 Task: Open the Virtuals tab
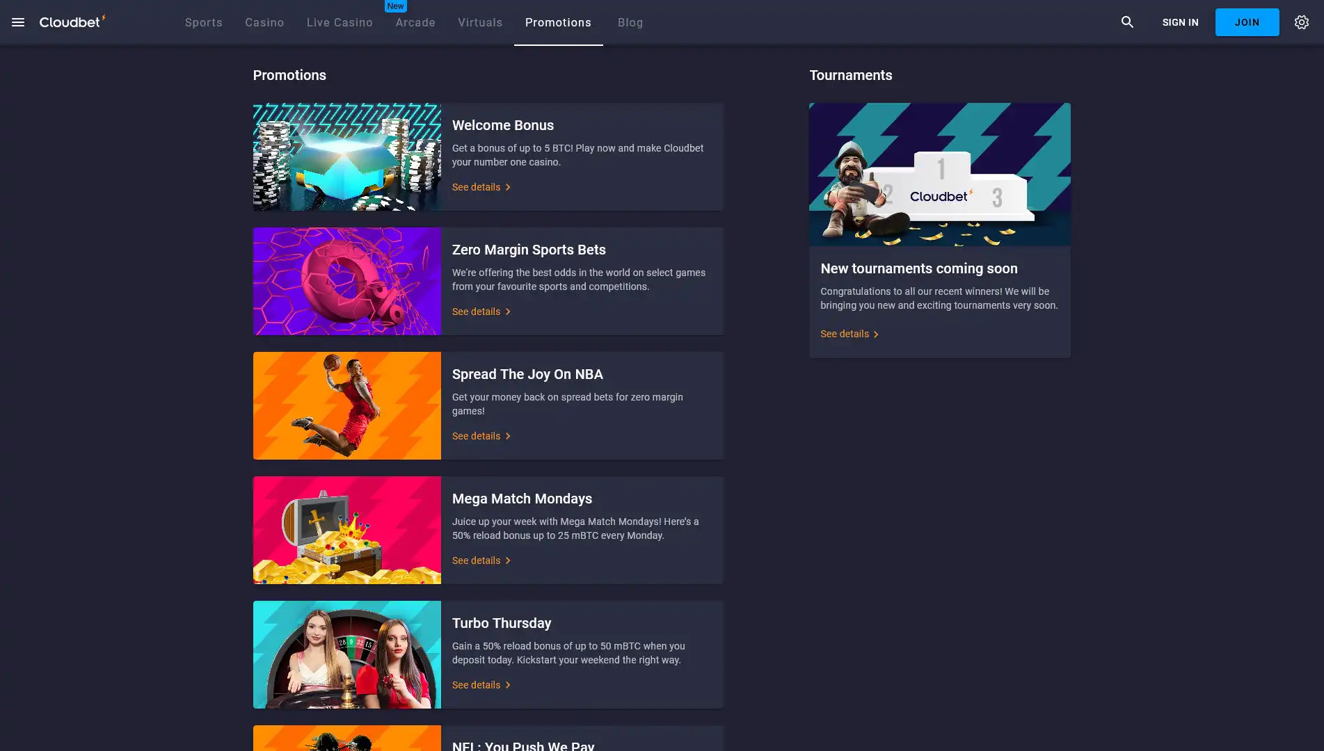click(x=480, y=22)
